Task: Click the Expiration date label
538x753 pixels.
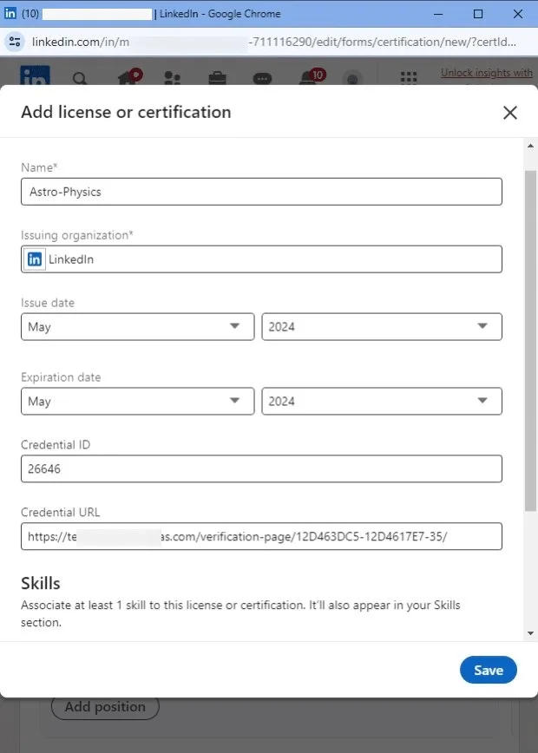Action: click(61, 377)
